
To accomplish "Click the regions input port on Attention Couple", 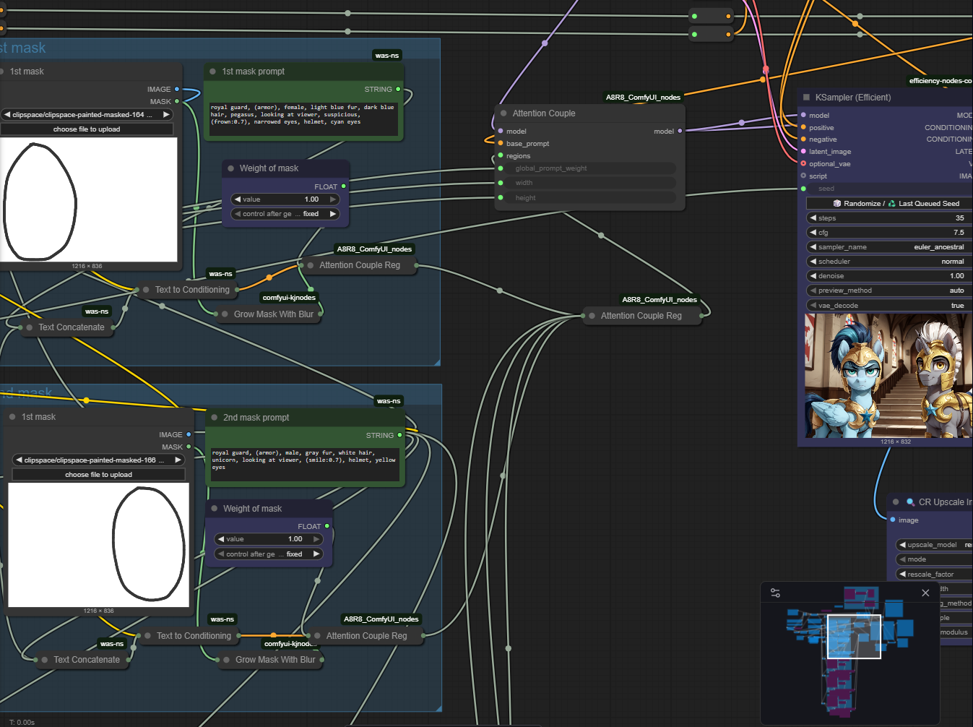I will pyautogui.click(x=501, y=155).
